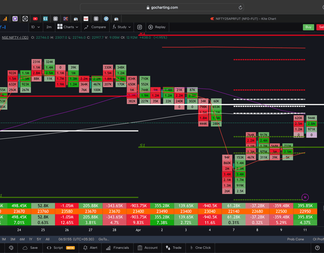Image resolution: width=324 pixels, height=253 pixels.
Task: Set chart range to 1M
Action: (x=4, y=239)
